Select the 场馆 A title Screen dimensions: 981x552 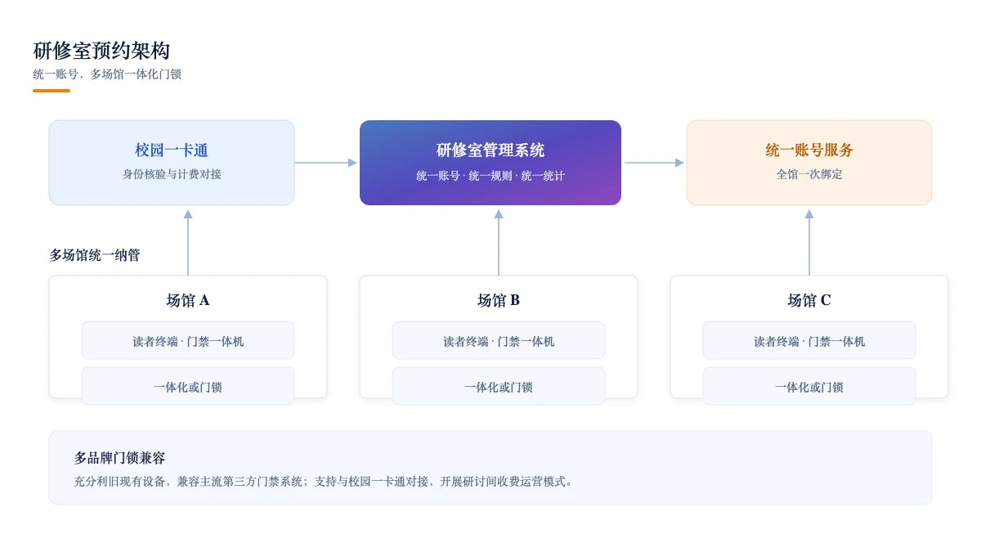click(x=188, y=300)
